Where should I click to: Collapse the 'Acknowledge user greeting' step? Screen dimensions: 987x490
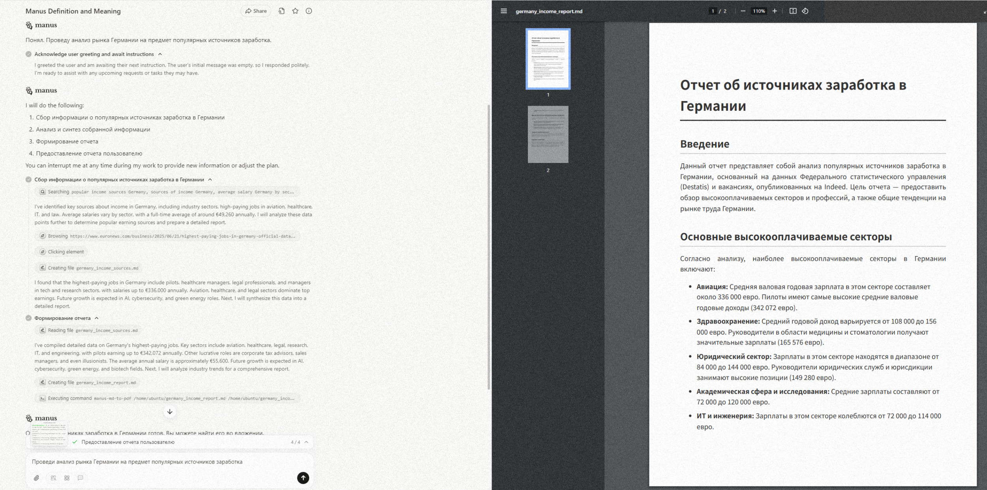[160, 54]
